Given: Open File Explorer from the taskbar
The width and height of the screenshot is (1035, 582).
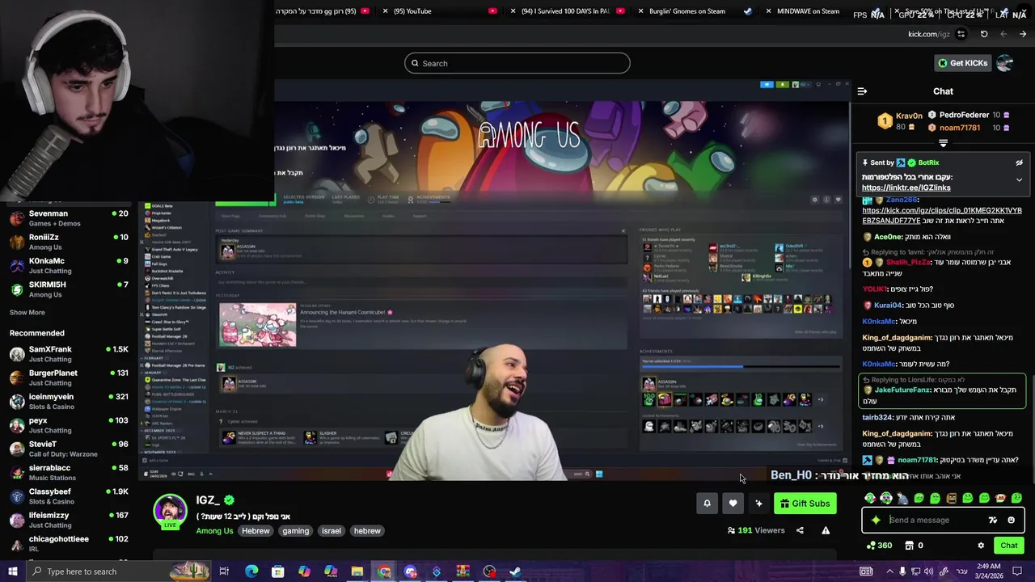Looking at the screenshot, I should (357, 571).
